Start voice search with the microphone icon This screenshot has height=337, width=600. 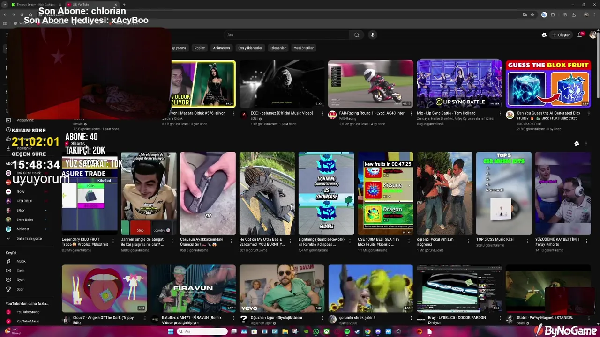pos(373,35)
